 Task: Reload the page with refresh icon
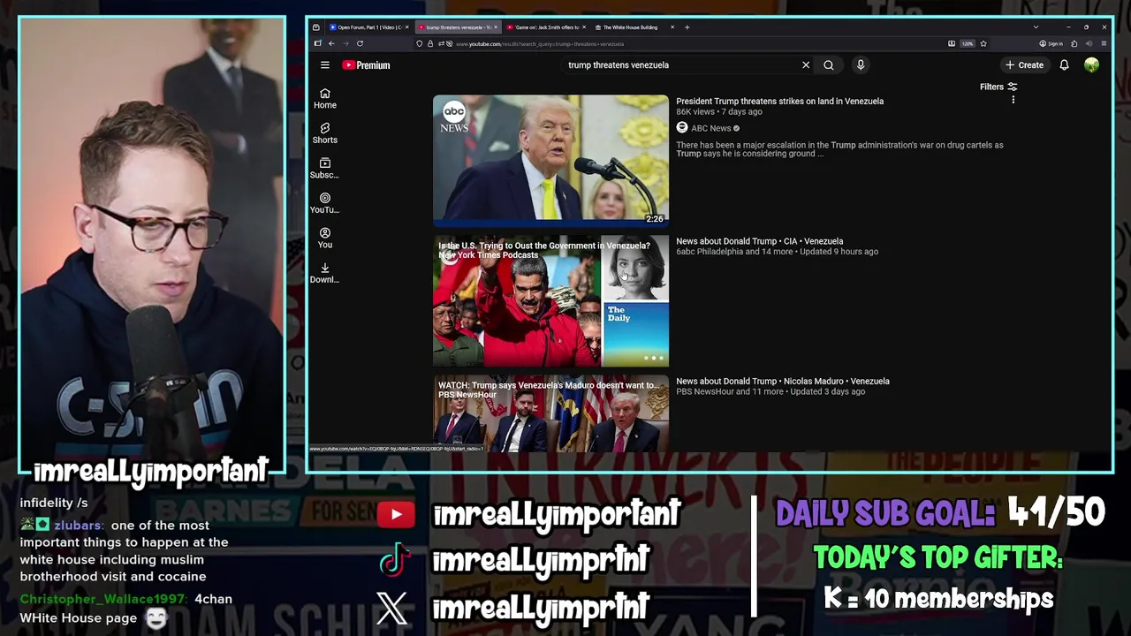[360, 43]
